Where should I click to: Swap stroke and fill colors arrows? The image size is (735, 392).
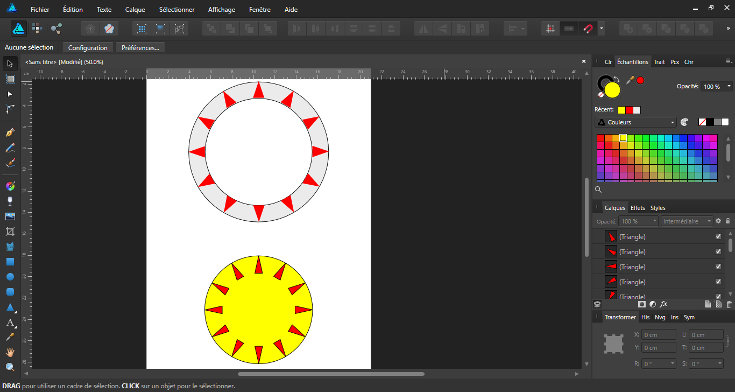[616, 79]
